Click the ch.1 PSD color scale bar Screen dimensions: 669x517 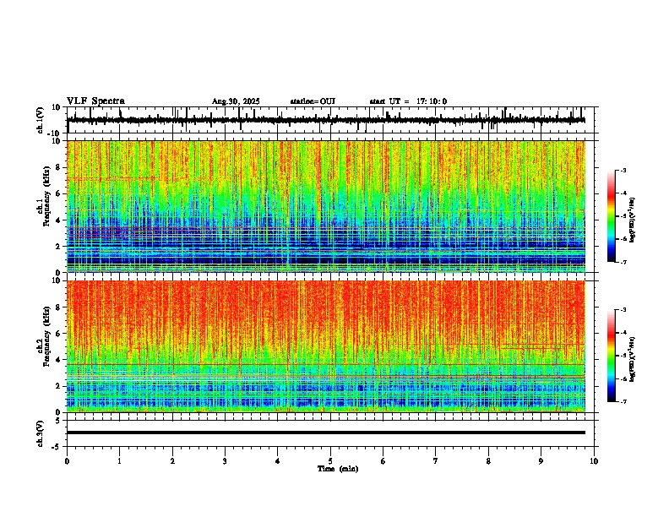pos(611,216)
